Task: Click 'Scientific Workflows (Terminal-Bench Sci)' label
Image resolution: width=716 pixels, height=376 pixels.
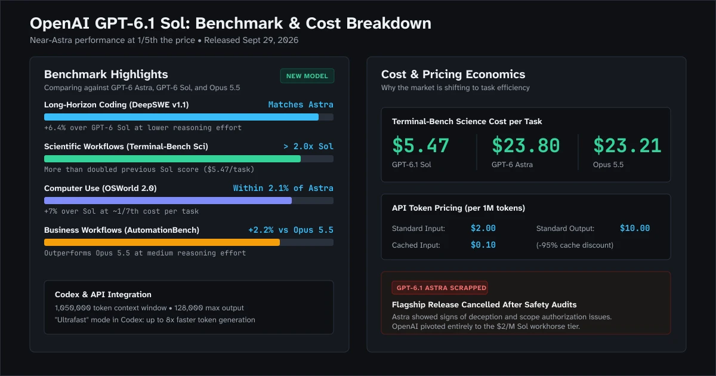Action: coord(126,146)
